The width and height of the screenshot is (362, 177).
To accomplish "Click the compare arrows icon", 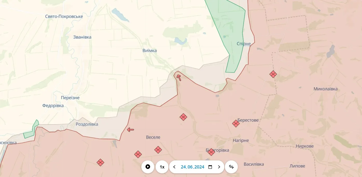I will [231, 167].
